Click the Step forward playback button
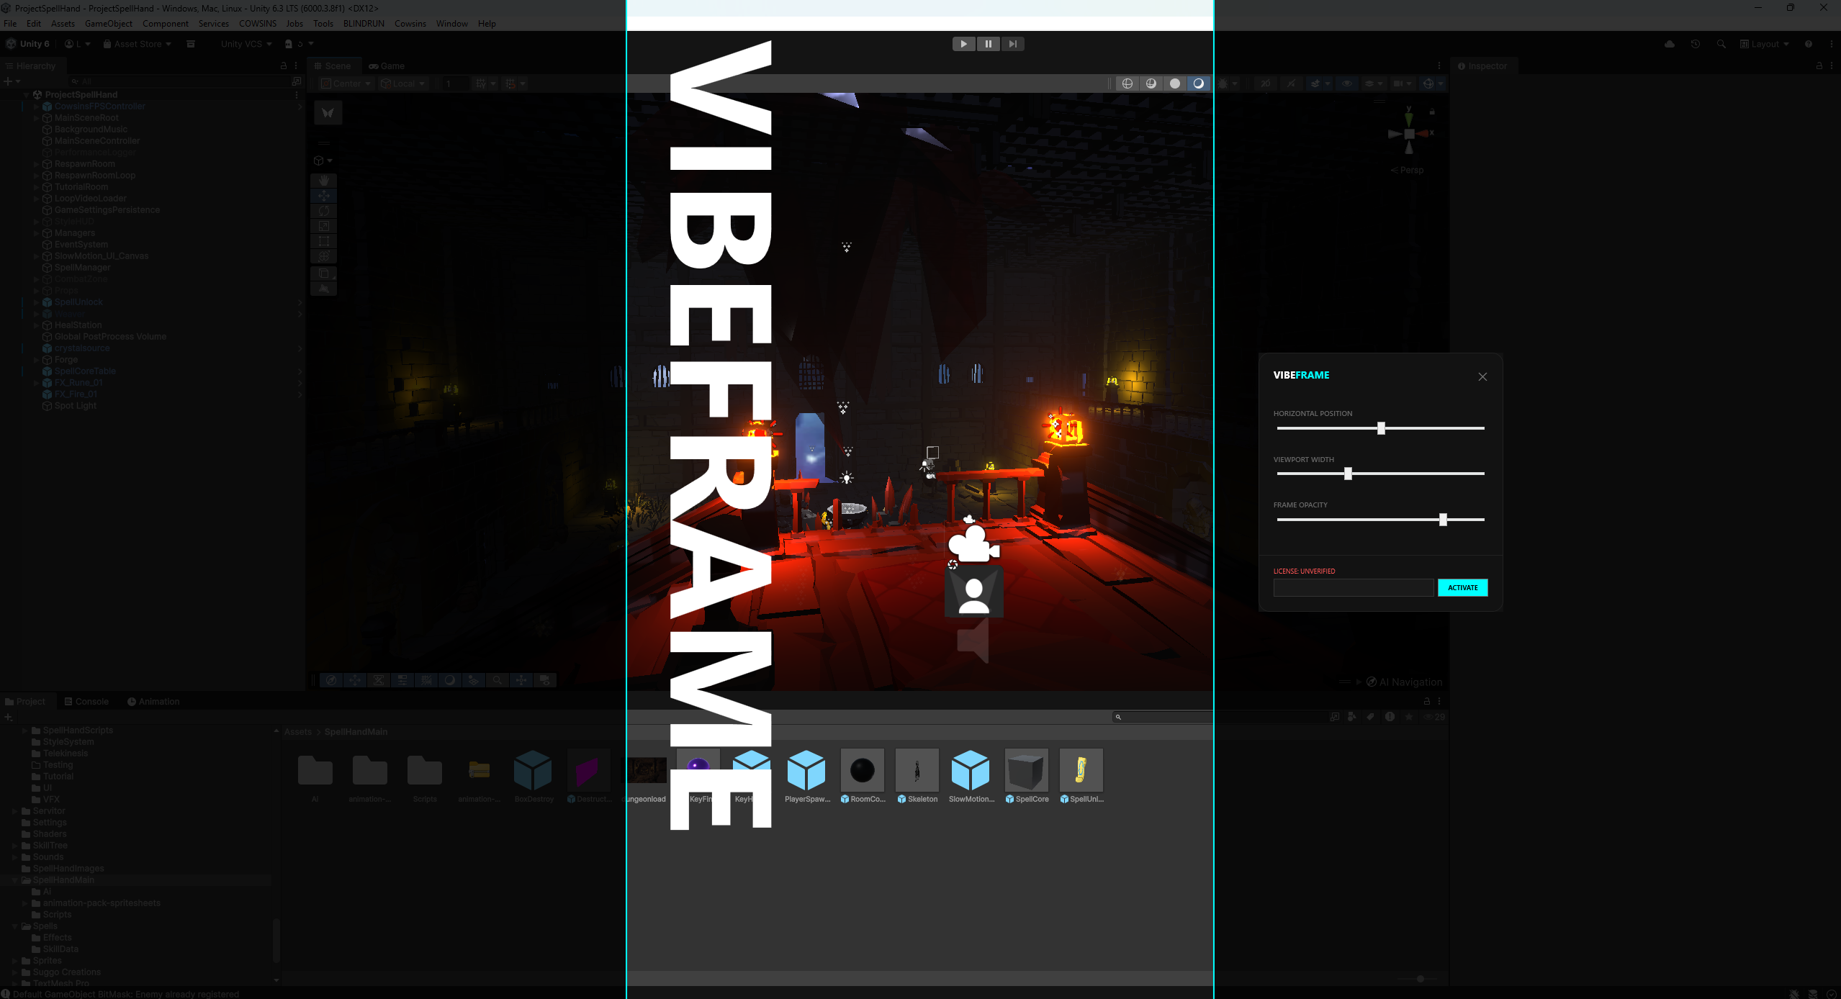Viewport: 1841px width, 999px height. coord(1012,44)
